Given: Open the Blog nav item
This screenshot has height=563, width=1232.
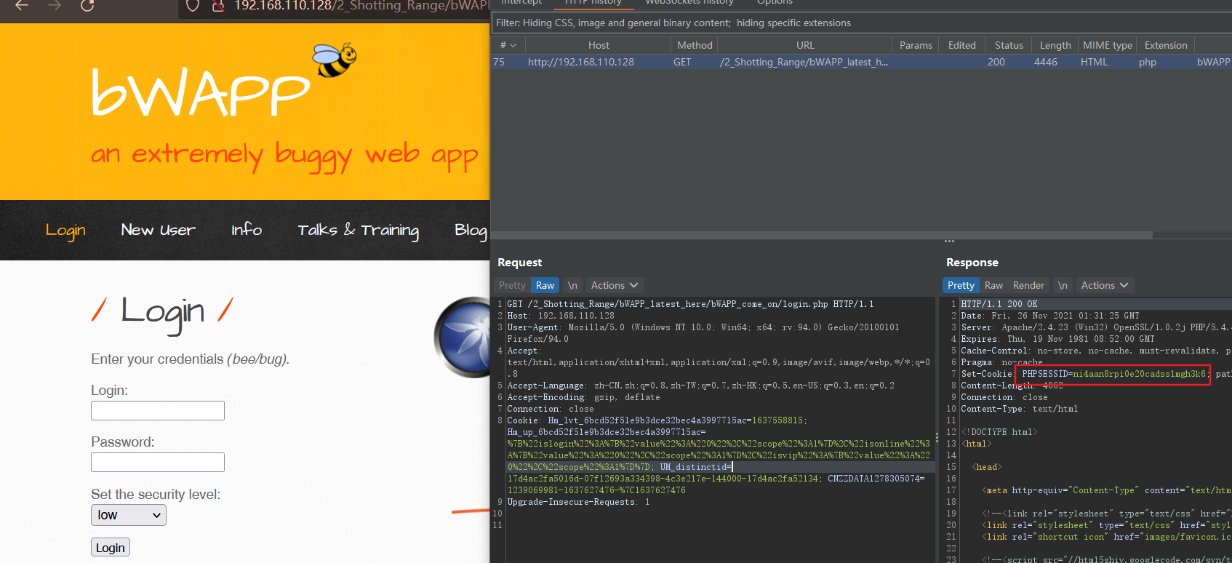Looking at the screenshot, I should [471, 230].
